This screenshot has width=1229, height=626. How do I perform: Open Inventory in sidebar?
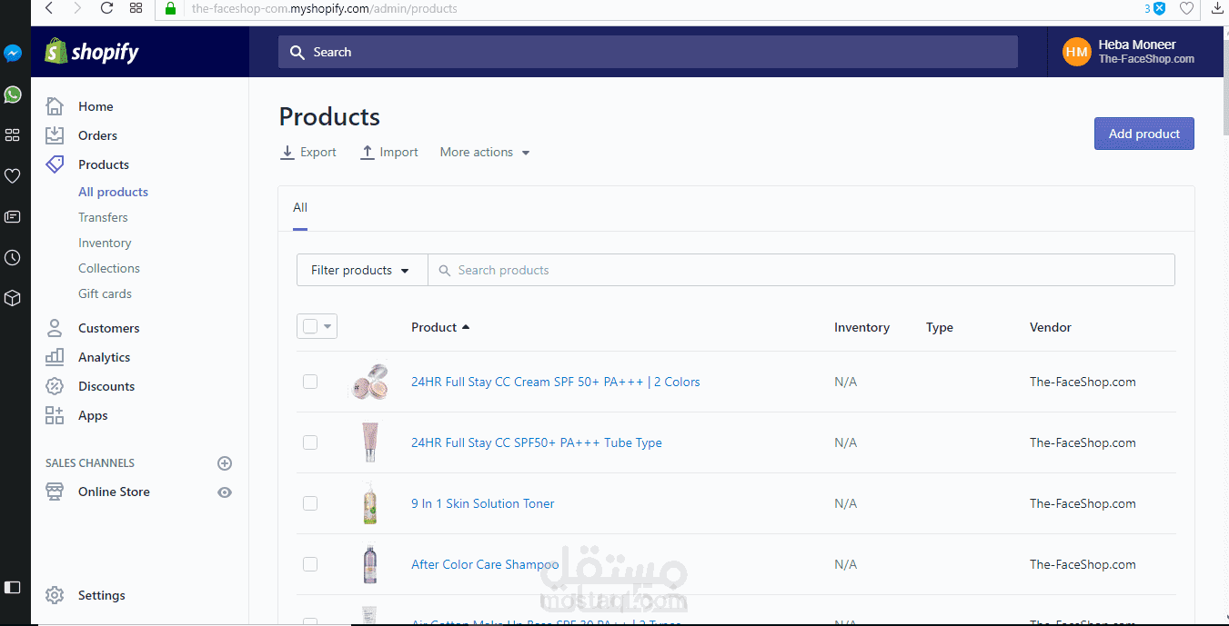pos(105,243)
